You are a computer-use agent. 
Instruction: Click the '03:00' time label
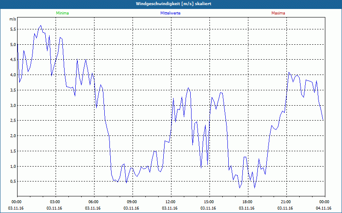(x=56, y=202)
